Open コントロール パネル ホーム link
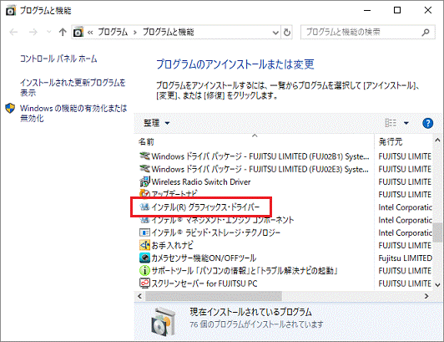Image resolution: width=444 pixels, height=342 pixels. 58,59
